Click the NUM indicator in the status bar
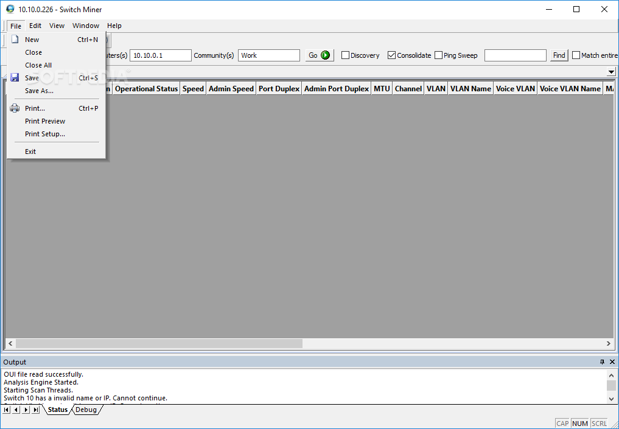This screenshot has height=429, width=619. (x=580, y=424)
